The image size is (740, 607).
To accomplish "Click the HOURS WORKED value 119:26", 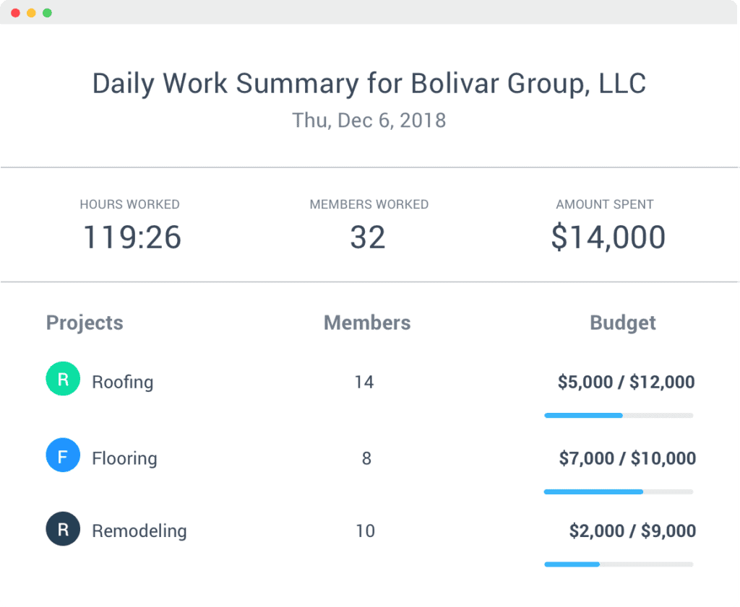I will (132, 237).
